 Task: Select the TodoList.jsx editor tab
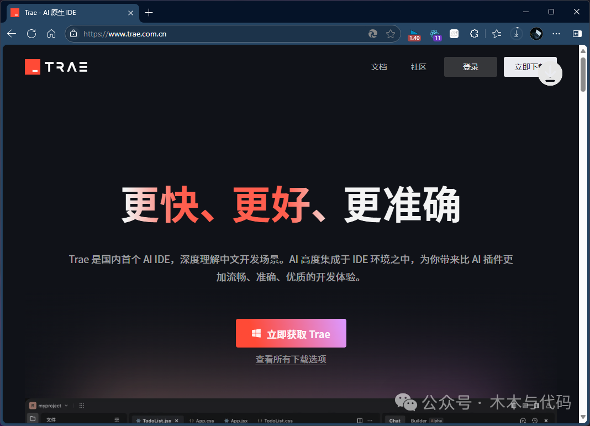pos(156,420)
